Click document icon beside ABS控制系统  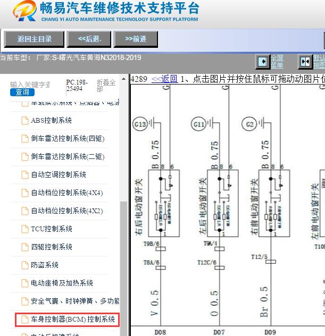[25, 121]
